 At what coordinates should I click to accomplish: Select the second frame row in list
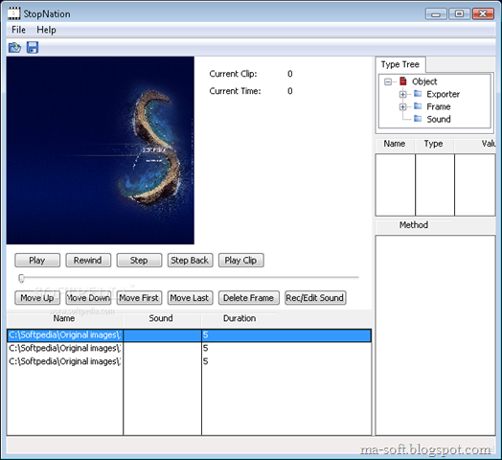[x=189, y=348]
